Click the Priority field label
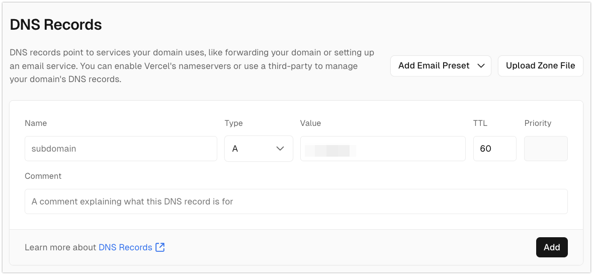The width and height of the screenshot is (593, 275). 538,123
